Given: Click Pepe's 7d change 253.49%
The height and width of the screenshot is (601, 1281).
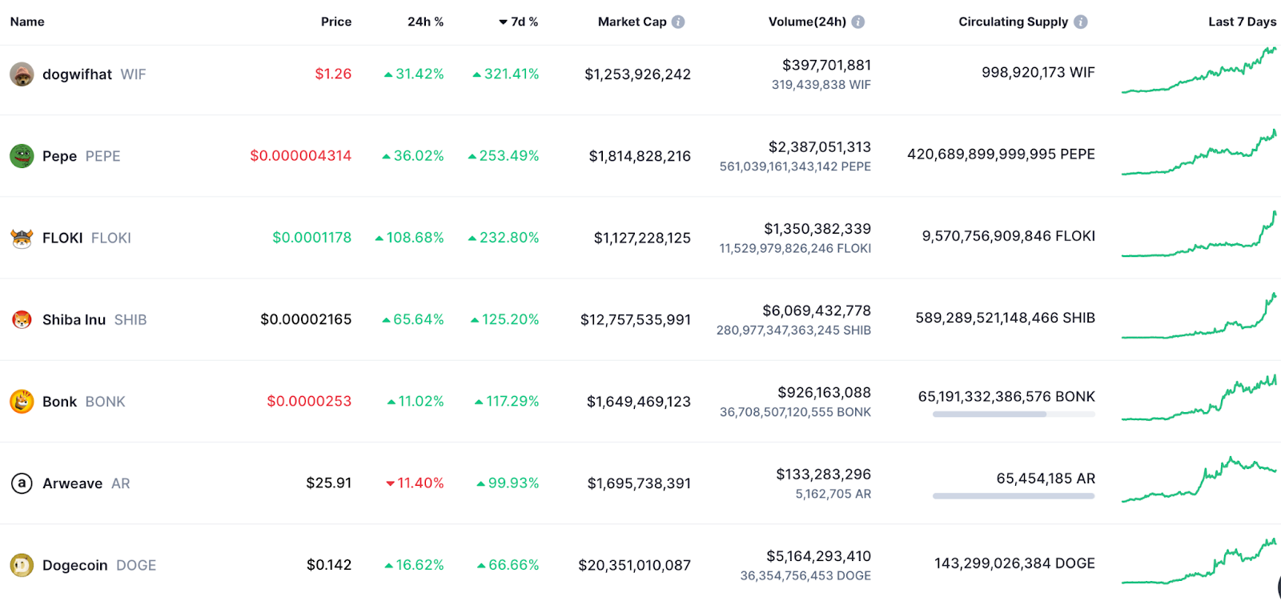Looking at the screenshot, I should [x=504, y=155].
